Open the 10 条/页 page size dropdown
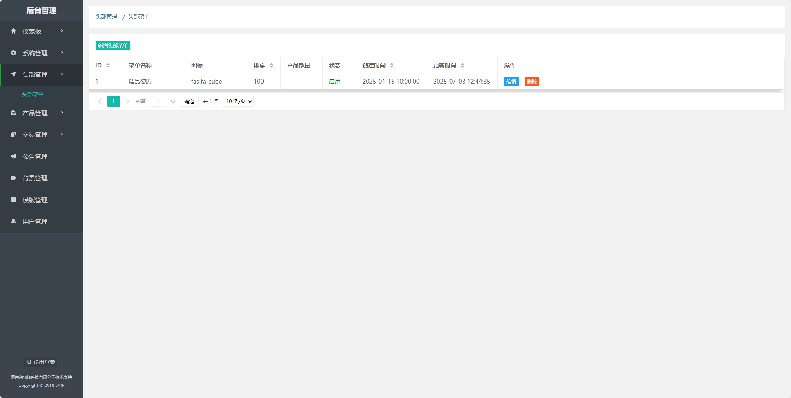Screen dimensions: 791x398 coord(238,101)
